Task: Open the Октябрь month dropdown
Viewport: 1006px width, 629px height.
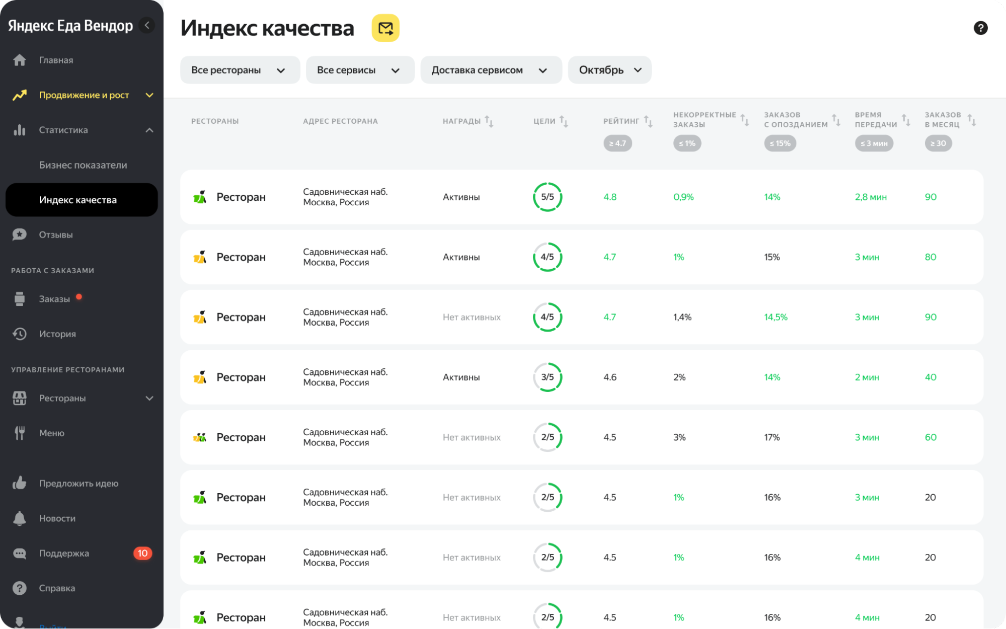Action: point(609,70)
